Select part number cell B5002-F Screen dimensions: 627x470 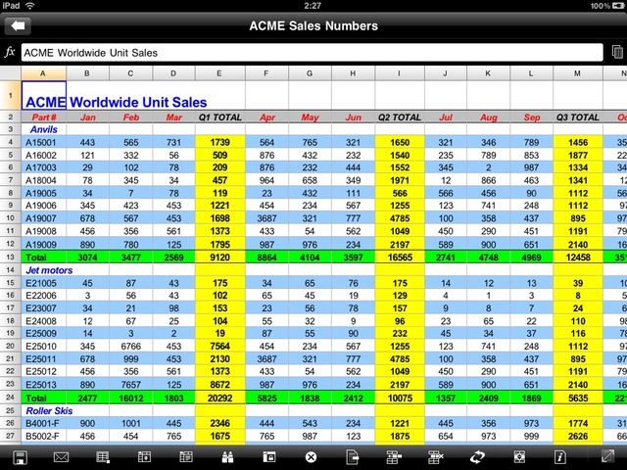(x=43, y=436)
